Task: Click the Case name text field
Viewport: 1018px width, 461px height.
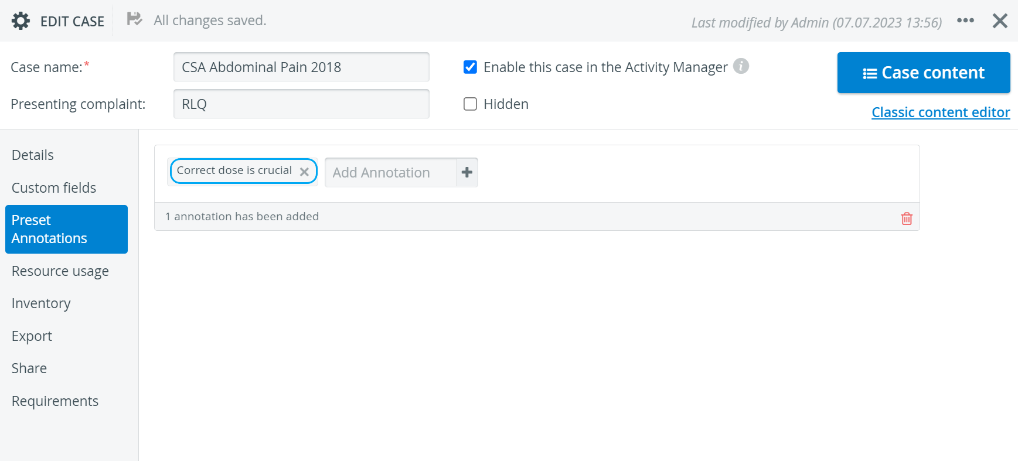Action: [301, 67]
